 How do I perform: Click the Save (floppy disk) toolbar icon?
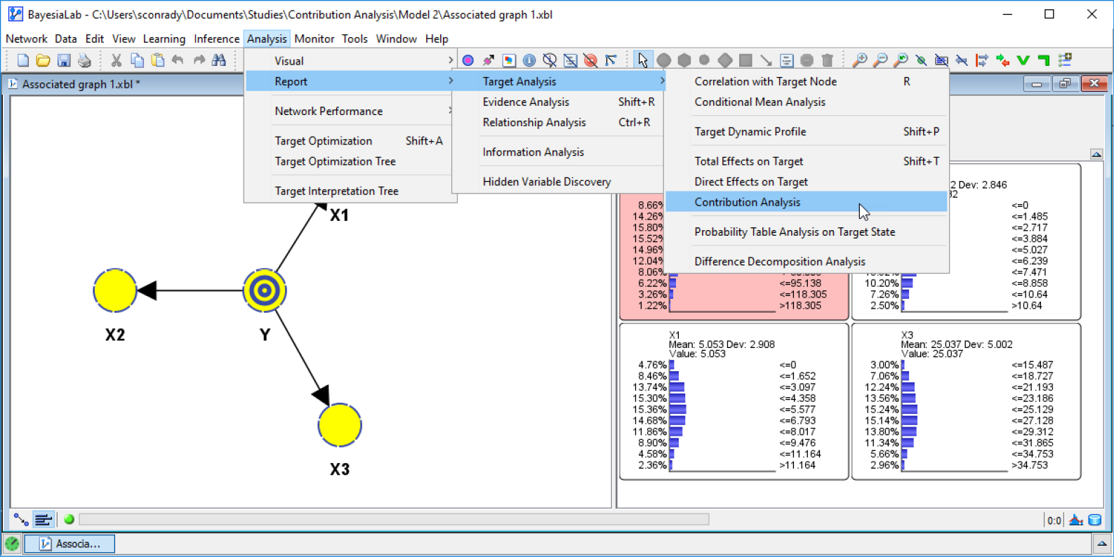(x=64, y=60)
